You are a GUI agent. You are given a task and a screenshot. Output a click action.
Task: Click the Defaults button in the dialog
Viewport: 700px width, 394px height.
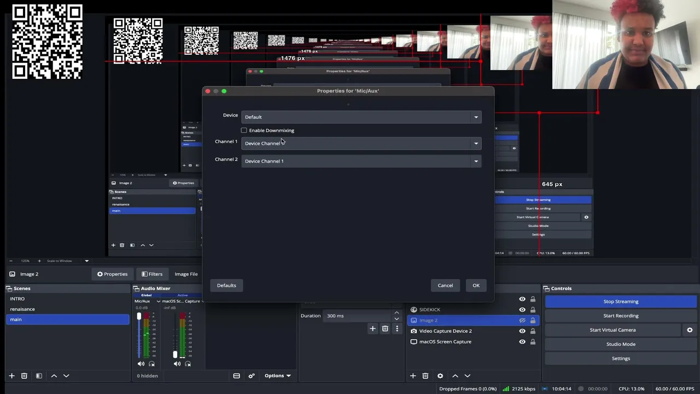tap(226, 286)
